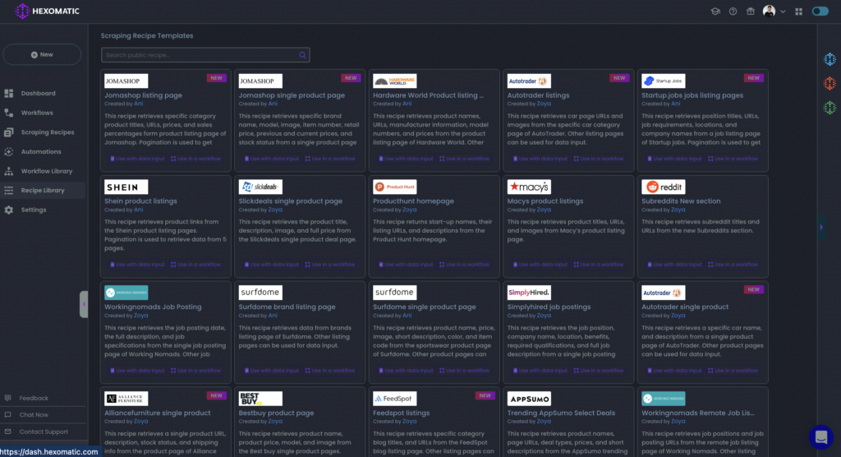Click the New button
This screenshot has width=841, height=457.
[42, 55]
